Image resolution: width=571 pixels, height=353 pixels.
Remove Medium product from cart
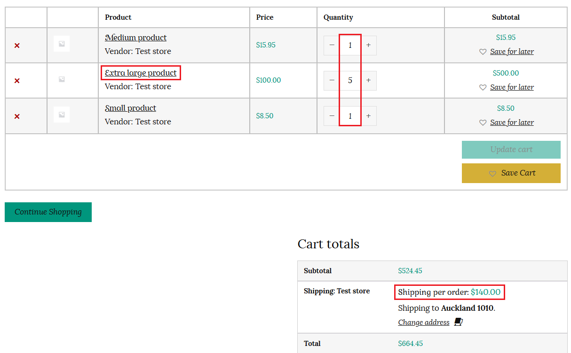click(17, 46)
